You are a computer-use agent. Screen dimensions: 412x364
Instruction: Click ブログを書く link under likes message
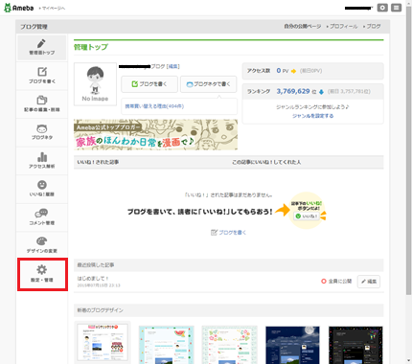coord(228,233)
